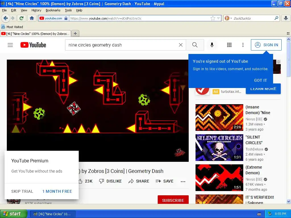Open the History menu
The height and width of the screenshot is (218, 291).
[x=36, y=10]
